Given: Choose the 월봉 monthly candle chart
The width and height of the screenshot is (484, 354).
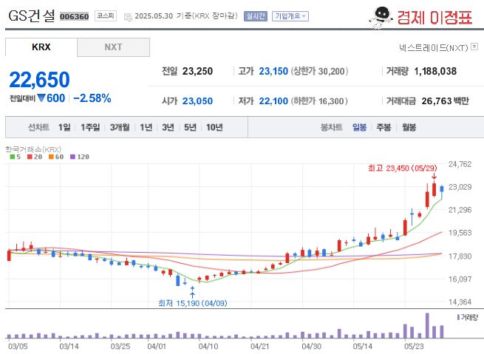Looking at the screenshot, I should 409,127.
